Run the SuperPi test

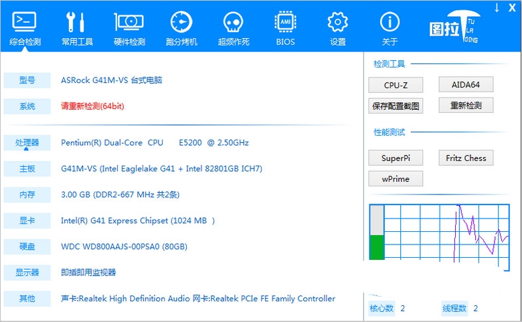(396, 158)
